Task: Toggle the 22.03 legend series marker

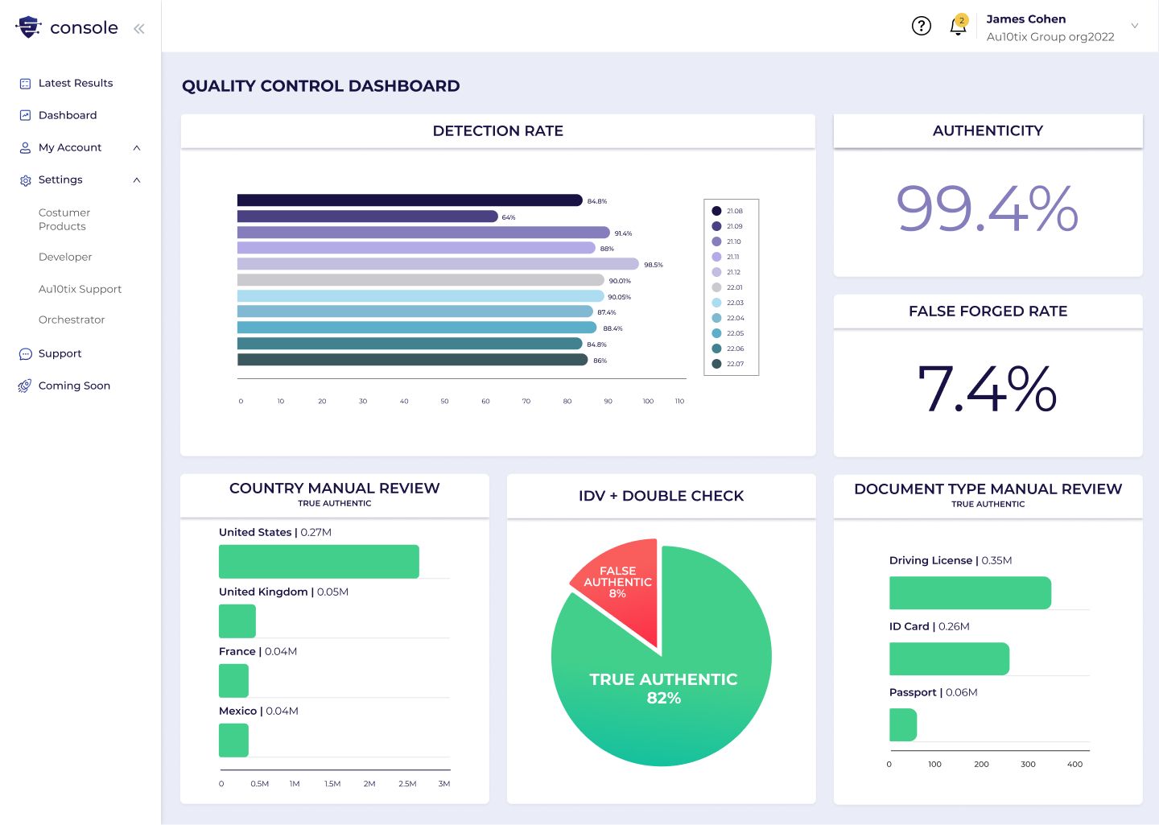Action: [x=716, y=303]
